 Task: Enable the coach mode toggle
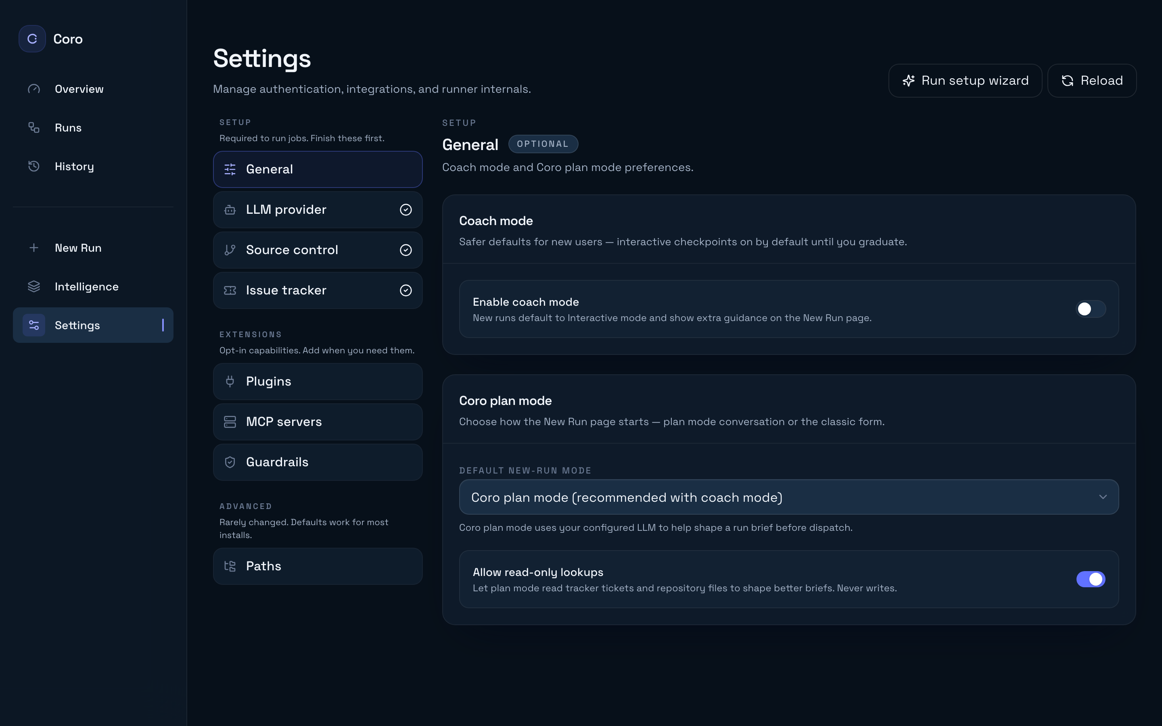tap(1091, 309)
